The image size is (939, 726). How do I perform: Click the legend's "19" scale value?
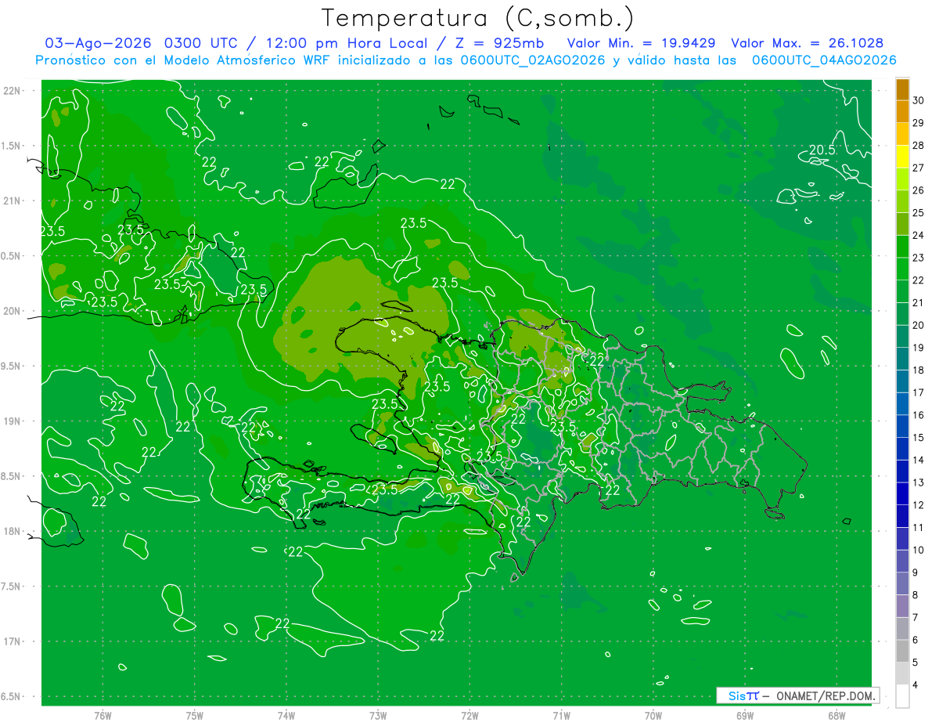(919, 347)
